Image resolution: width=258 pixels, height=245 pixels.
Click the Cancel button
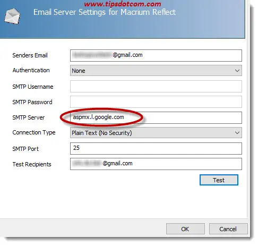point(228,229)
